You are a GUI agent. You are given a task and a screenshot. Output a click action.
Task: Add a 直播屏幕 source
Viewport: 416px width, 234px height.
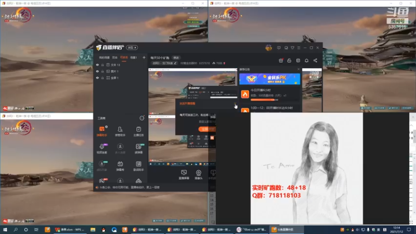(184, 175)
